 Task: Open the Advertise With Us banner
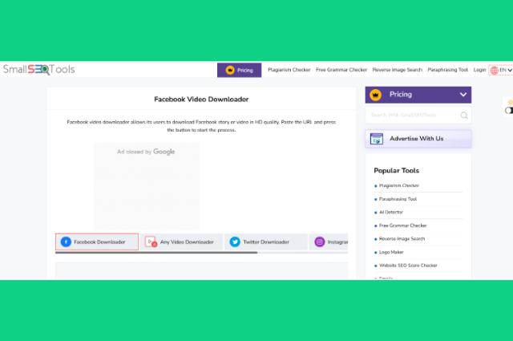[418, 139]
